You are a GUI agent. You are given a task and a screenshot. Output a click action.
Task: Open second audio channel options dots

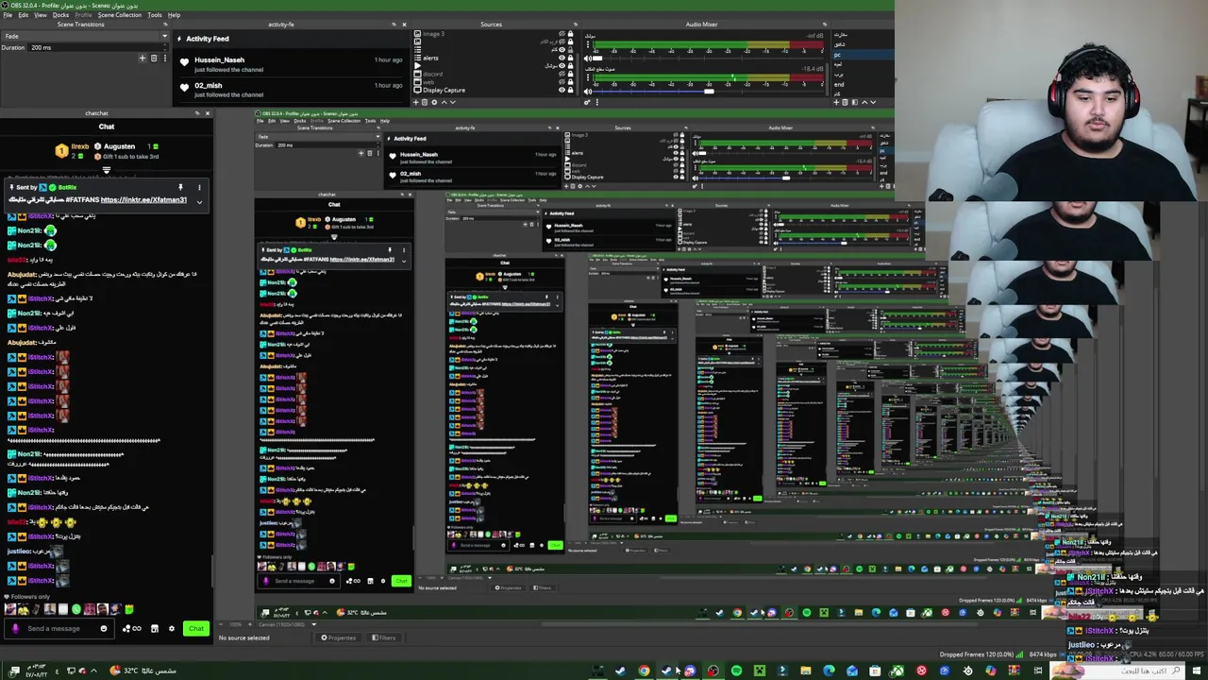(x=587, y=77)
